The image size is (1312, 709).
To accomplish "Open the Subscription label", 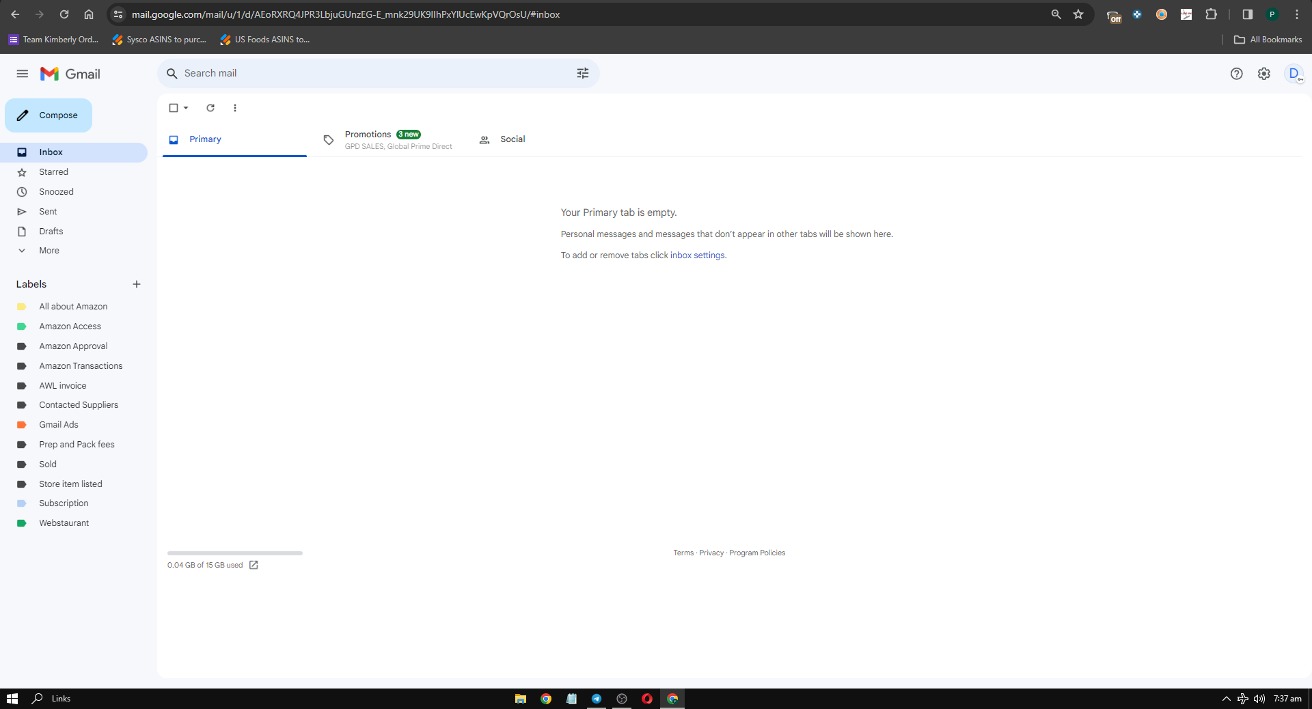I will click(x=74, y=503).
